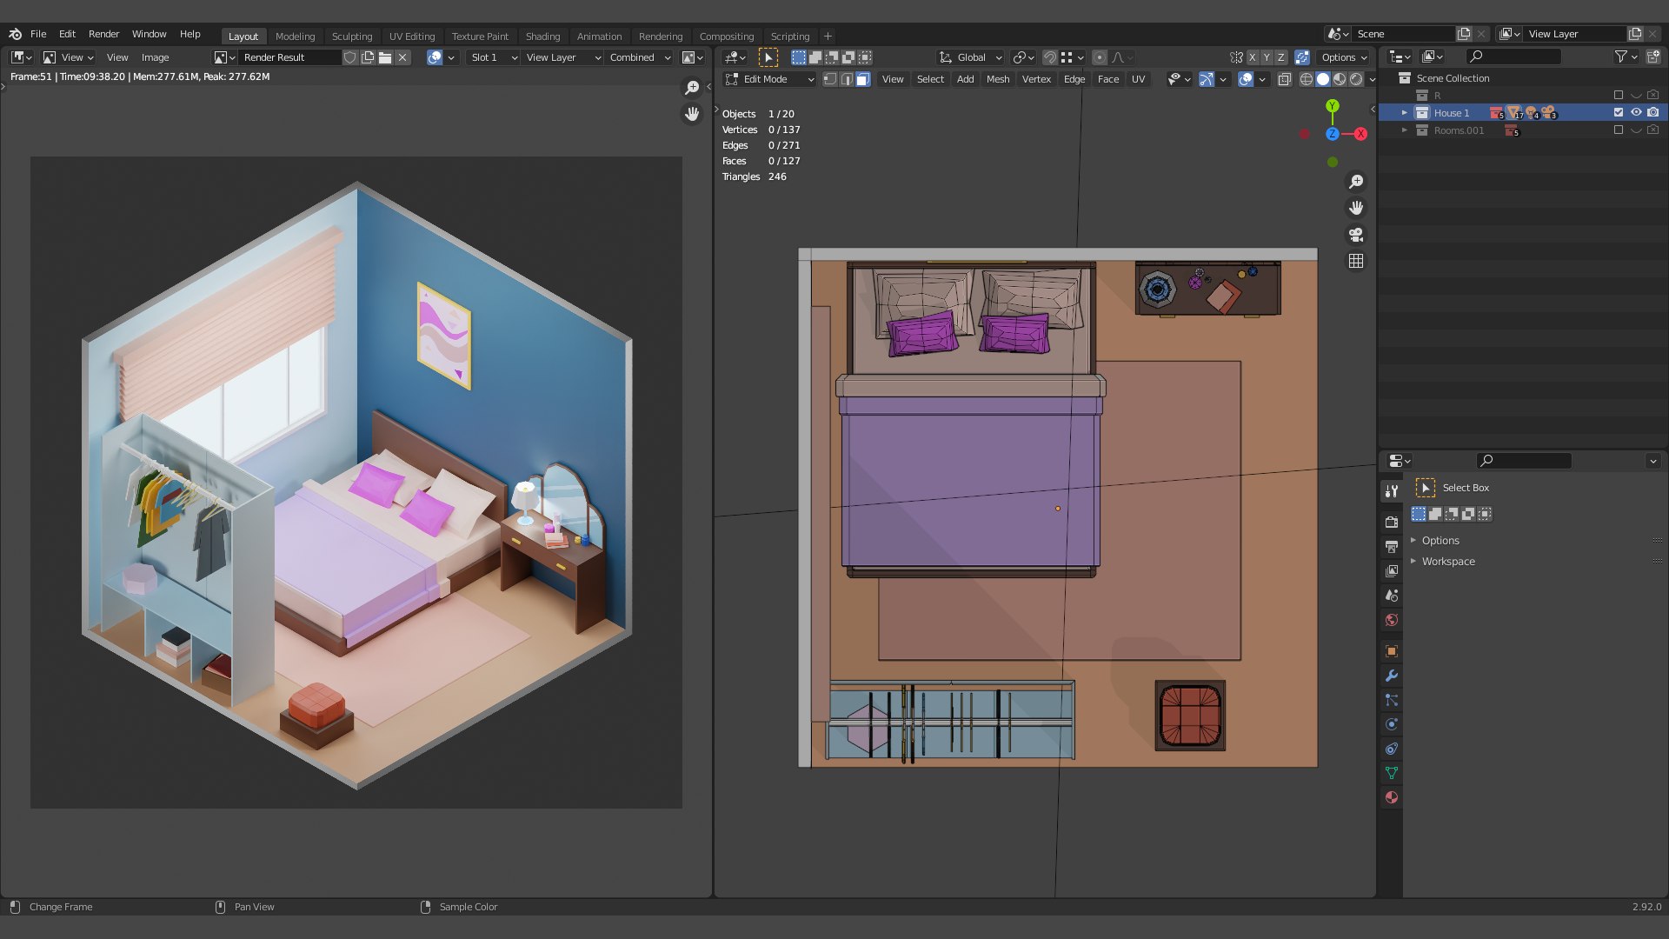Viewport: 1669px width, 939px height.
Task: Open the Mesh menu in viewport header
Action: [x=998, y=79]
